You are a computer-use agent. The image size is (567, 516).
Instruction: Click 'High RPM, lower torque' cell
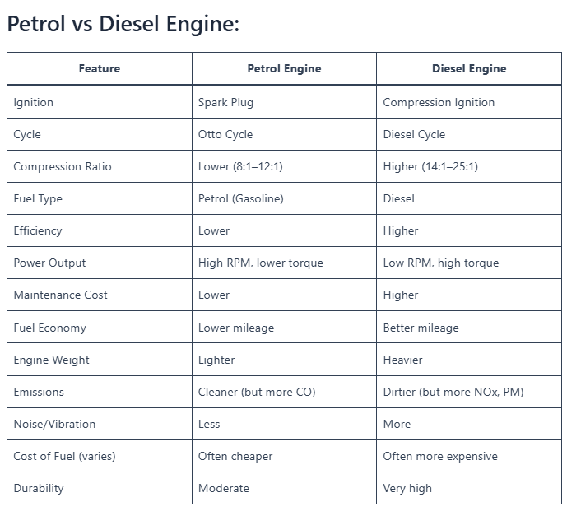pos(284,263)
